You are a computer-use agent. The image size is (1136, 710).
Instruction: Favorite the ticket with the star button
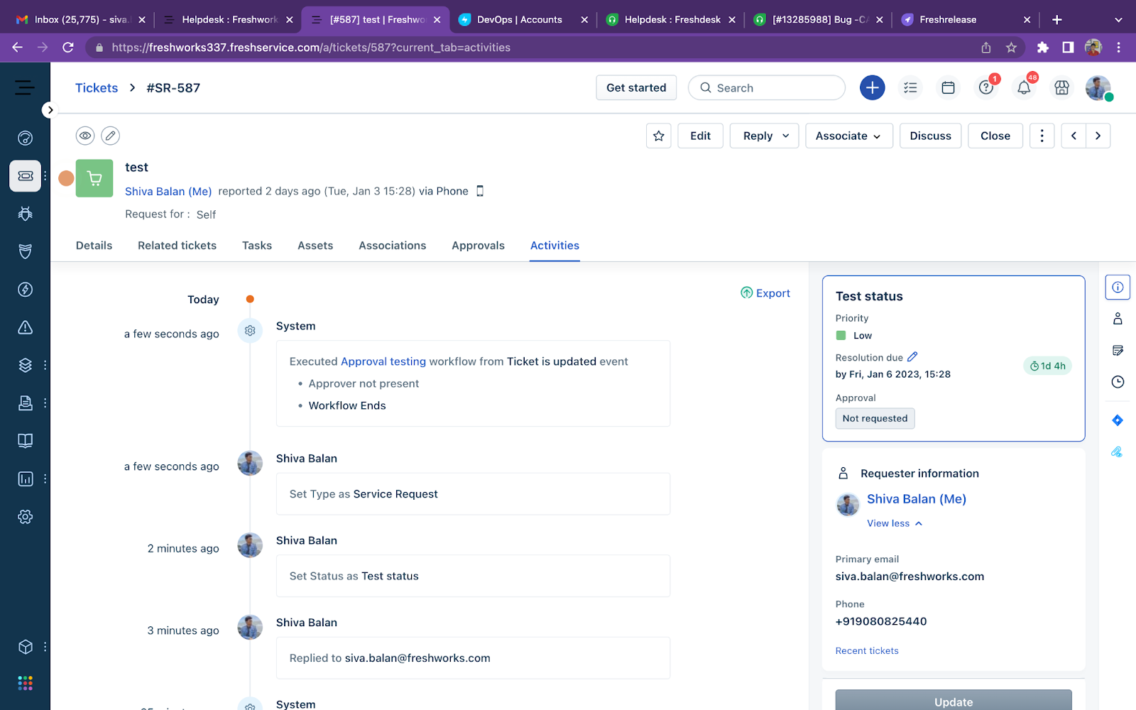pyautogui.click(x=659, y=136)
